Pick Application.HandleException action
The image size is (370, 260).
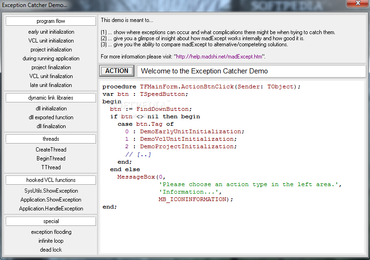[x=51, y=209]
